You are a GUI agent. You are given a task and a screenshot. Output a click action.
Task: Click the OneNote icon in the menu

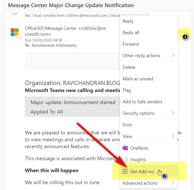click(x=125, y=148)
